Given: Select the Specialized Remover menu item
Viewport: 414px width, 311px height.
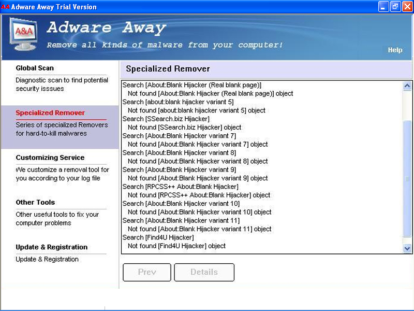Looking at the screenshot, I should click(x=50, y=112).
